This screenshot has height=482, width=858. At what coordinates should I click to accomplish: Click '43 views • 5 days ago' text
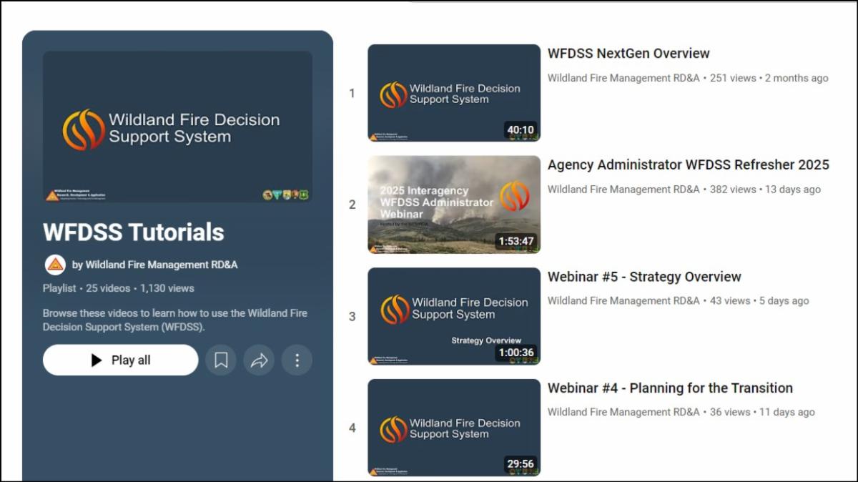point(759,301)
